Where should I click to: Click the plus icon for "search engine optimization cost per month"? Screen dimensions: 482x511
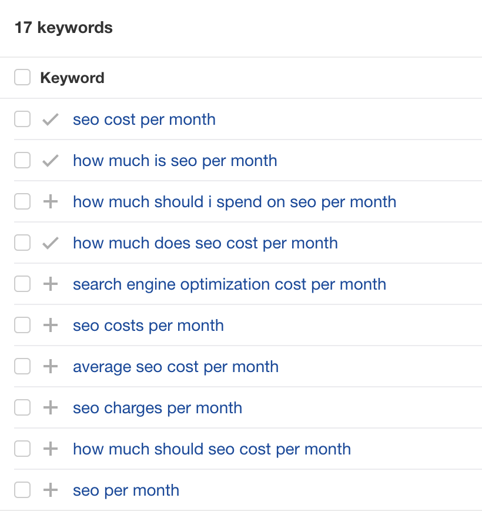click(x=51, y=284)
